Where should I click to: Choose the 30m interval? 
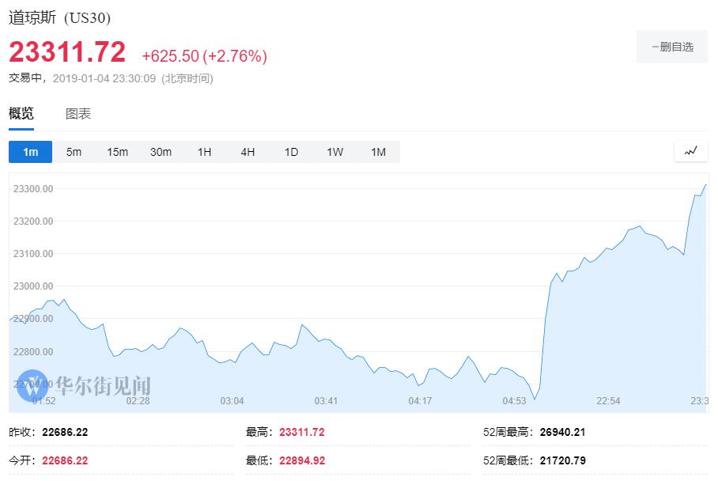(161, 152)
